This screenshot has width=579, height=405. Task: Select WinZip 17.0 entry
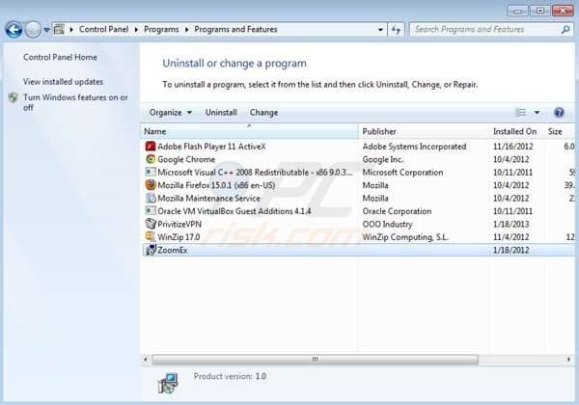click(x=179, y=237)
